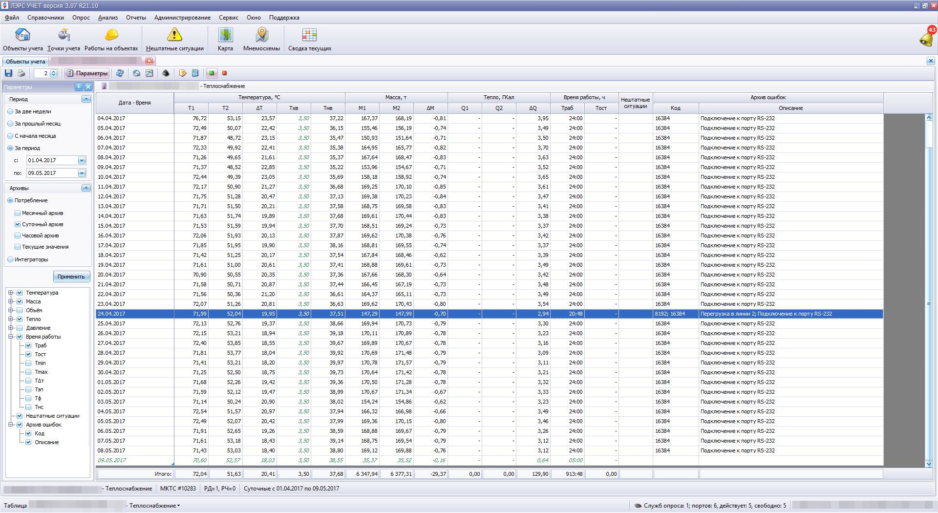Click the status bar Служб опроса icon

click(x=638, y=506)
